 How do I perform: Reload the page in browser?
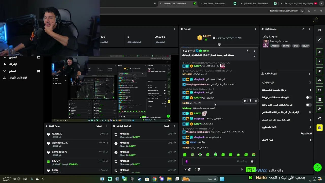[309, 11]
